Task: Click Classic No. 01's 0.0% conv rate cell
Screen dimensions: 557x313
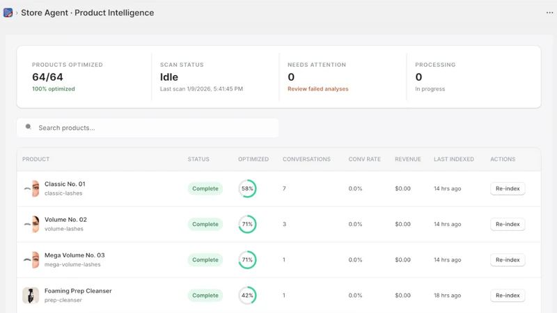Action: point(355,188)
